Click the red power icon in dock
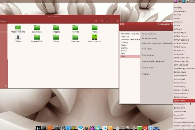The image size is (195, 130). coord(145,128)
